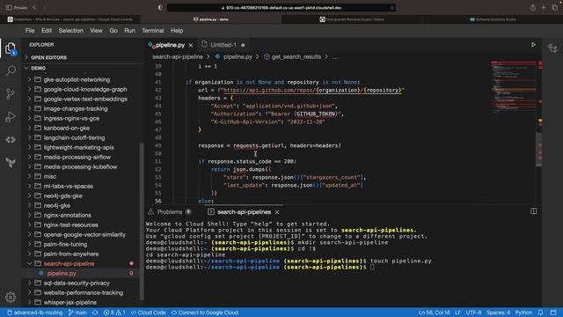Go back in browser history

(34, 8)
